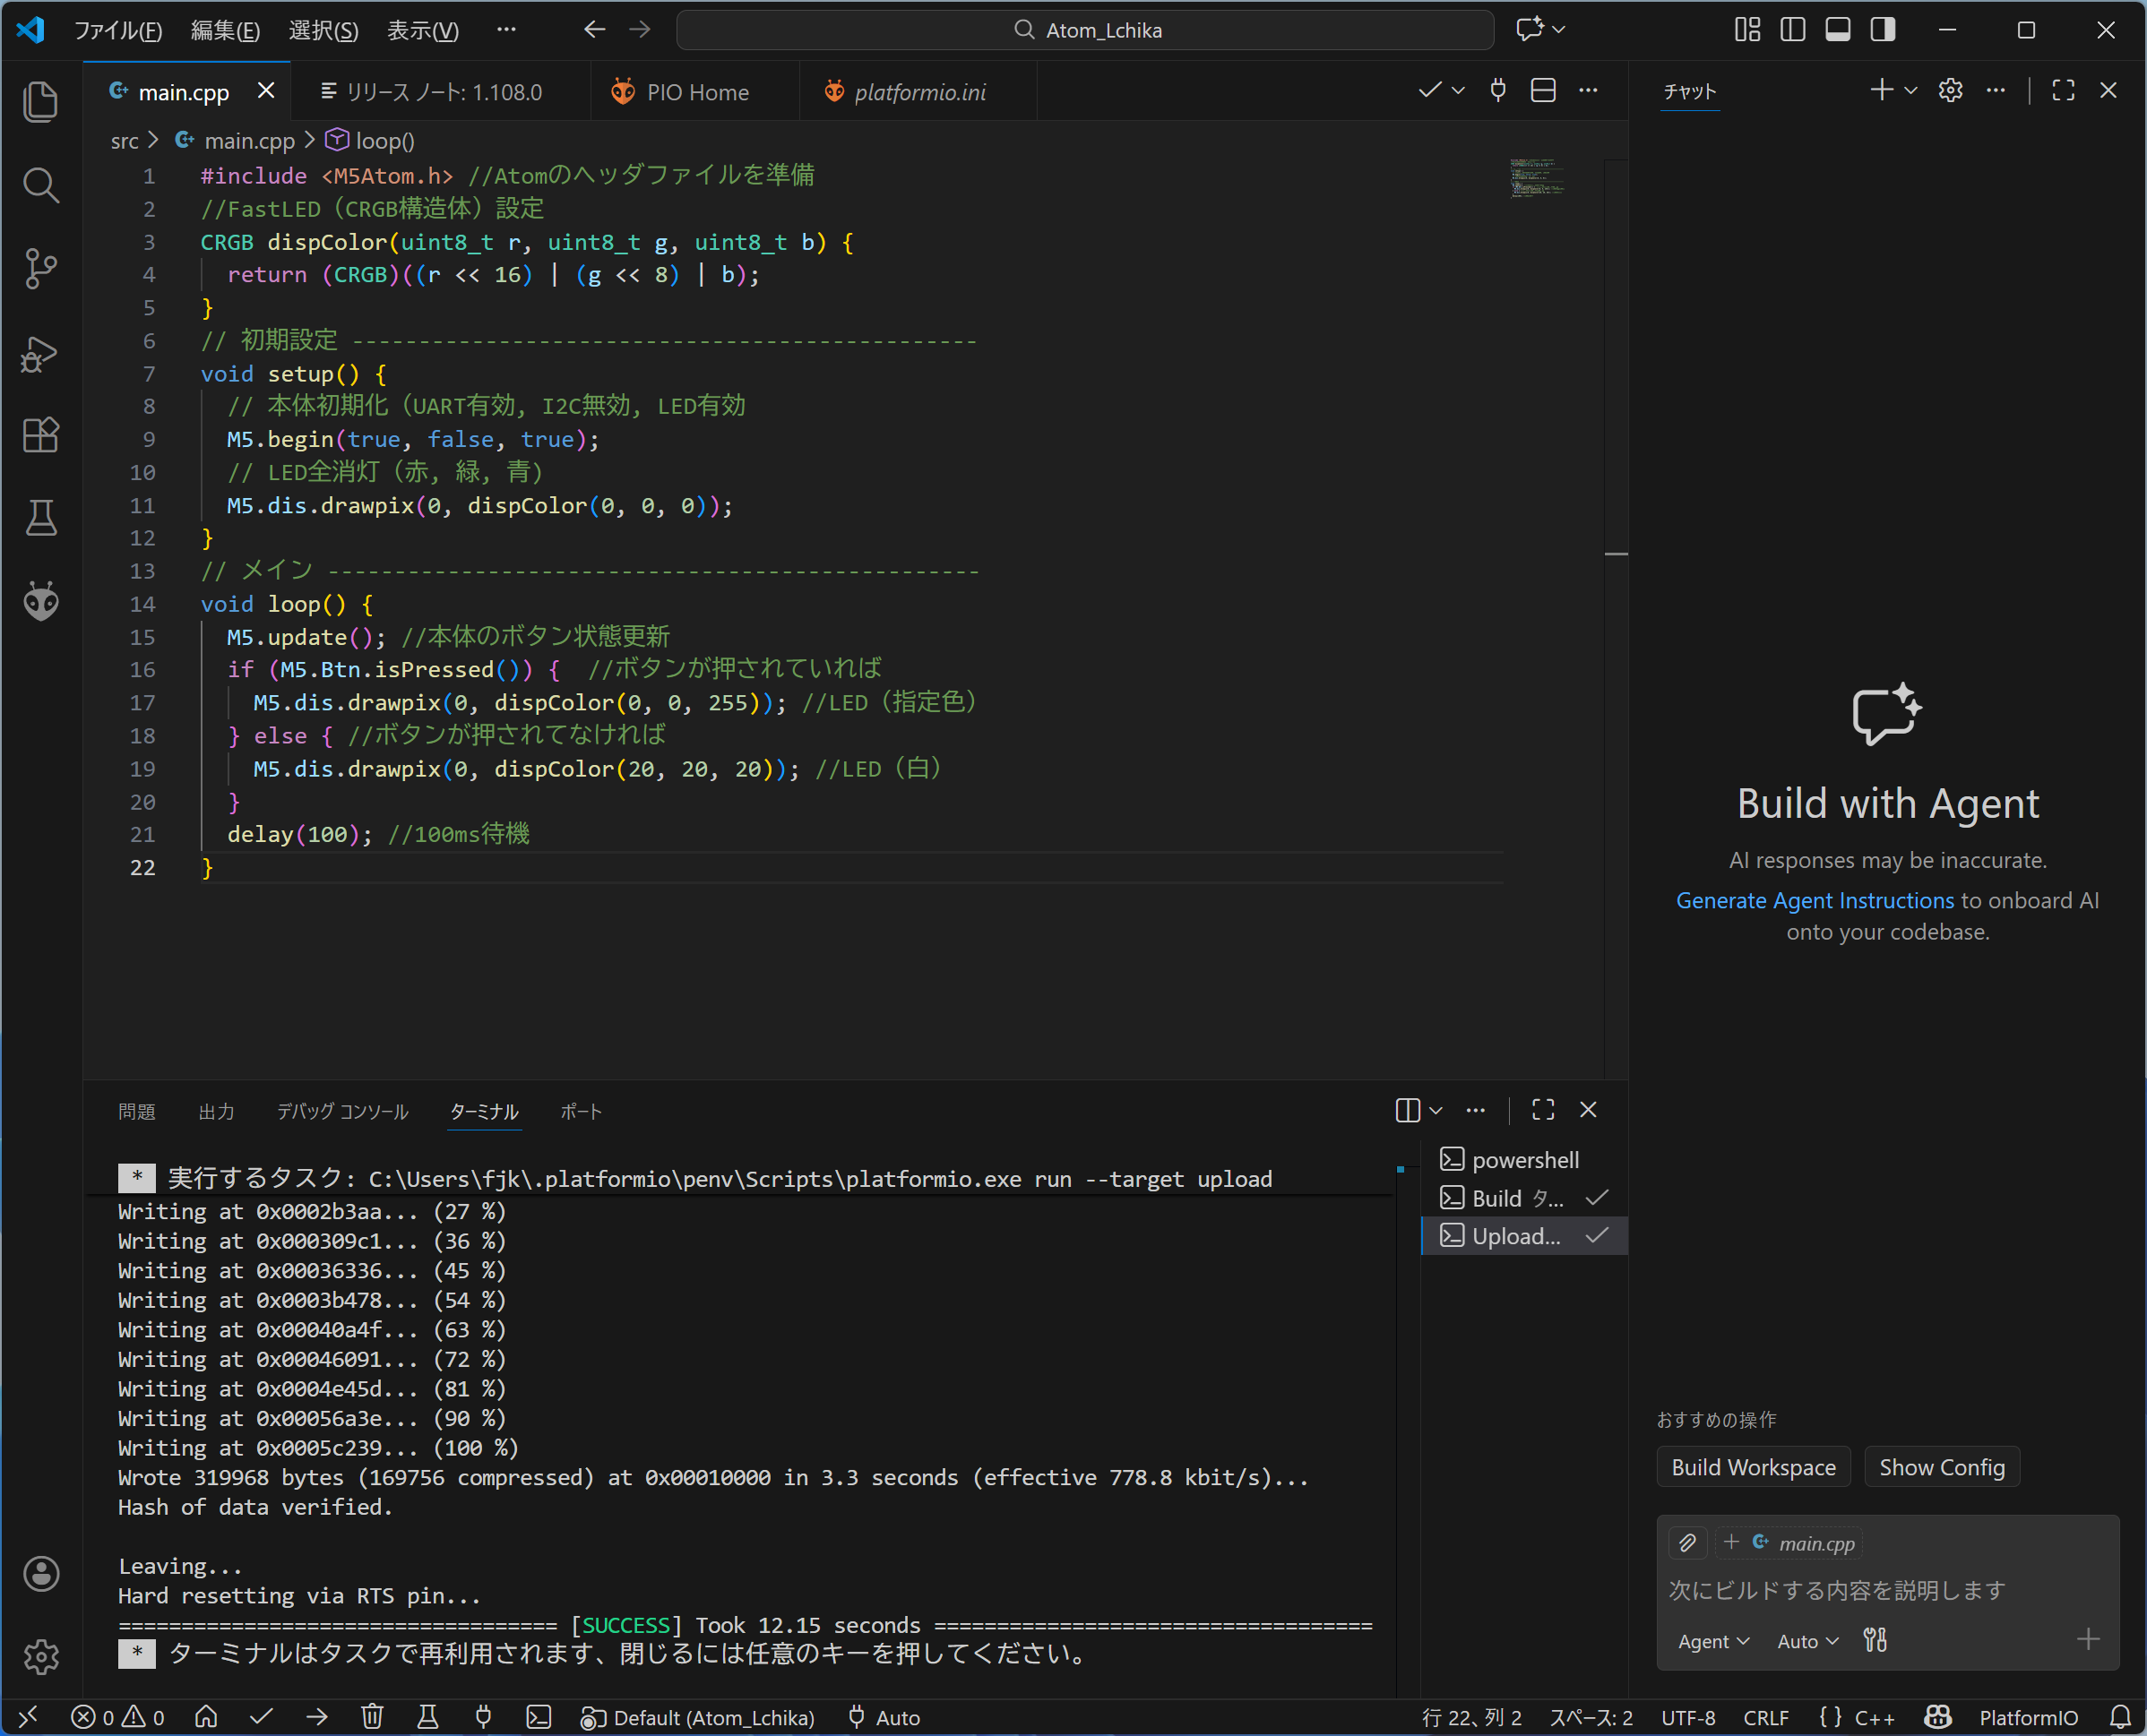Expand the new chat plus dropdown arrow
This screenshot has width=2147, height=1736.
click(x=1911, y=91)
